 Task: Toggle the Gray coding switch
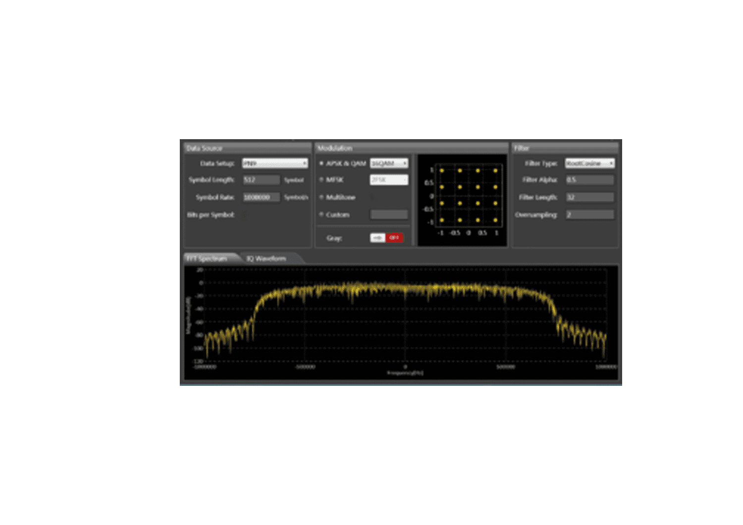tap(386, 238)
